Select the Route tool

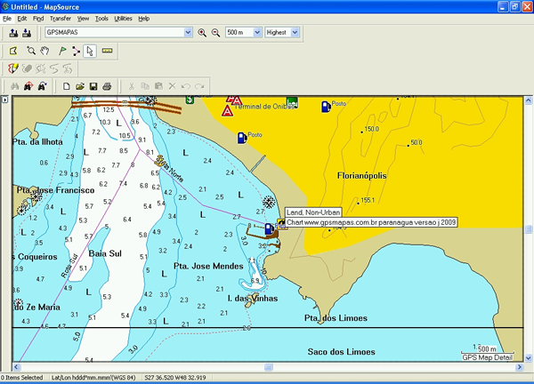[x=76, y=52]
